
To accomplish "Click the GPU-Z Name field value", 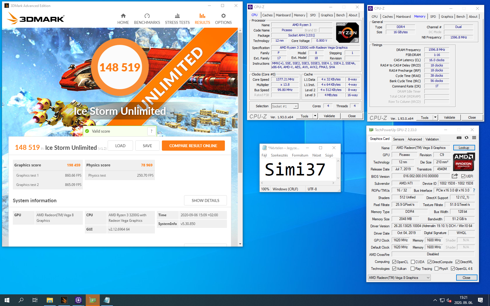I will point(421,148).
